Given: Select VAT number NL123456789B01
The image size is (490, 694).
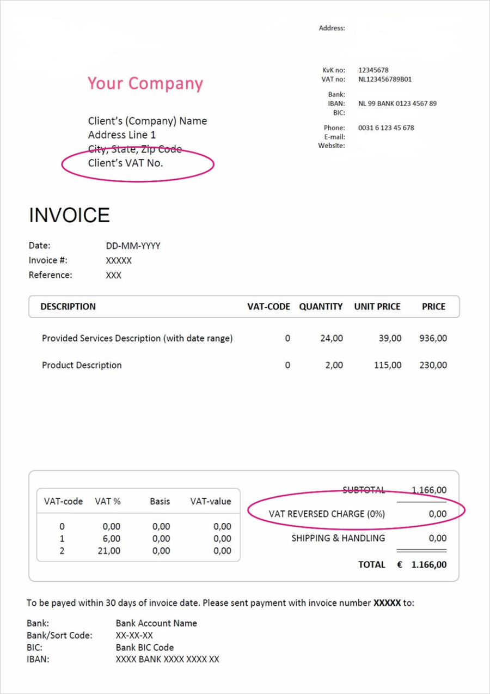Looking at the screenshot, I should (385, 79).
